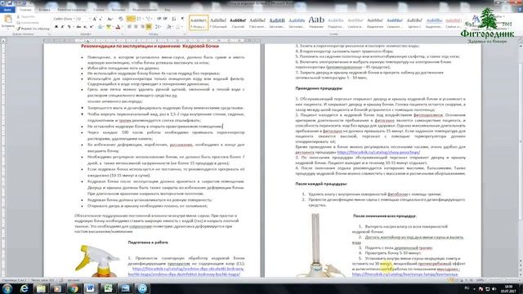Image resolution: width=523 pixels, height=294 pixels.
Task: Switch to the Вид ribbon tab
Action: click(x=168, y=10)
